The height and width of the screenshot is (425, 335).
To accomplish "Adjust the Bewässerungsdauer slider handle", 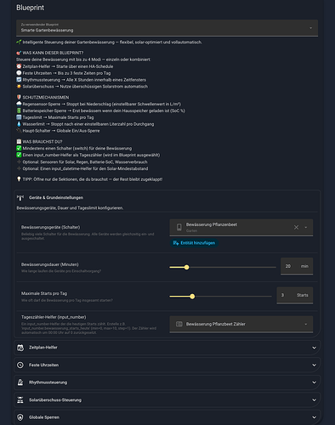I will tap(186, 267).
